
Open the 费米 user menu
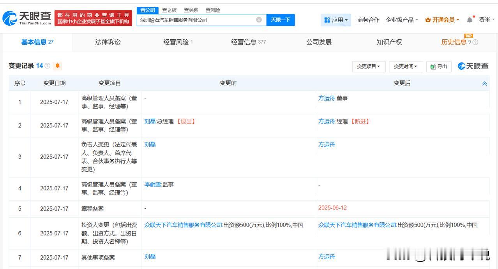tap(487, 20)
